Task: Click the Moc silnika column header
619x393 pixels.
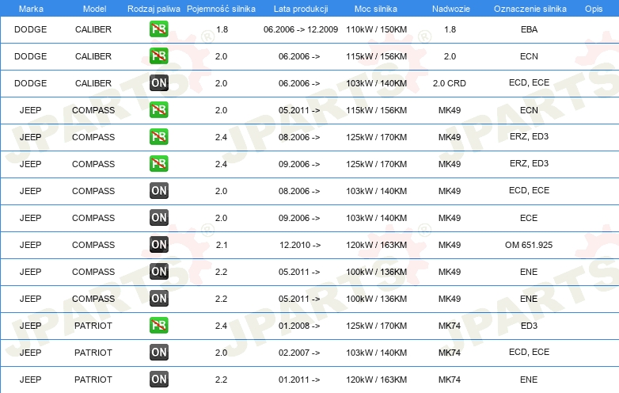Action: [x=376, y=9]
